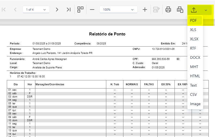The image size is (215, 137).
Task: Export the report as PDF
Action: point(195,20)
